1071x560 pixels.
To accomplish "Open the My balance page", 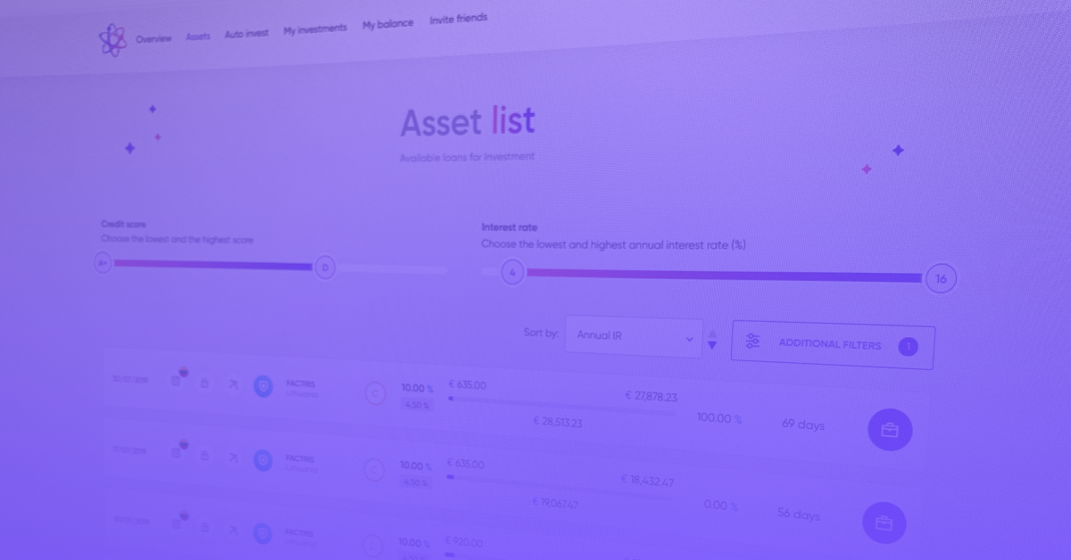I will [387, 24].
